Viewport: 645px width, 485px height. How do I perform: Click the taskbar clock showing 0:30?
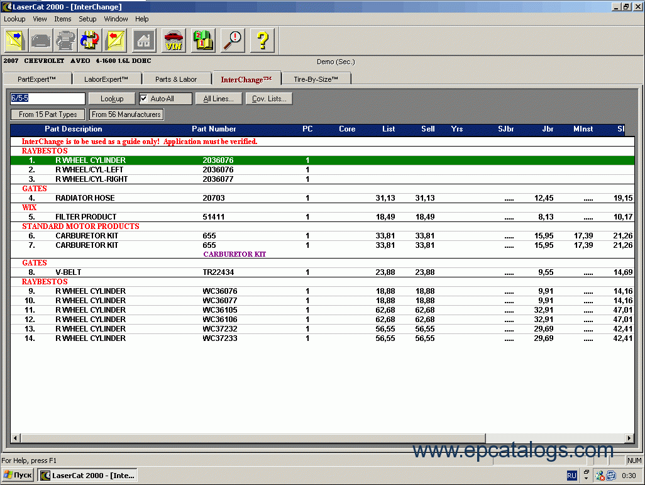click(x=629, y=476)
